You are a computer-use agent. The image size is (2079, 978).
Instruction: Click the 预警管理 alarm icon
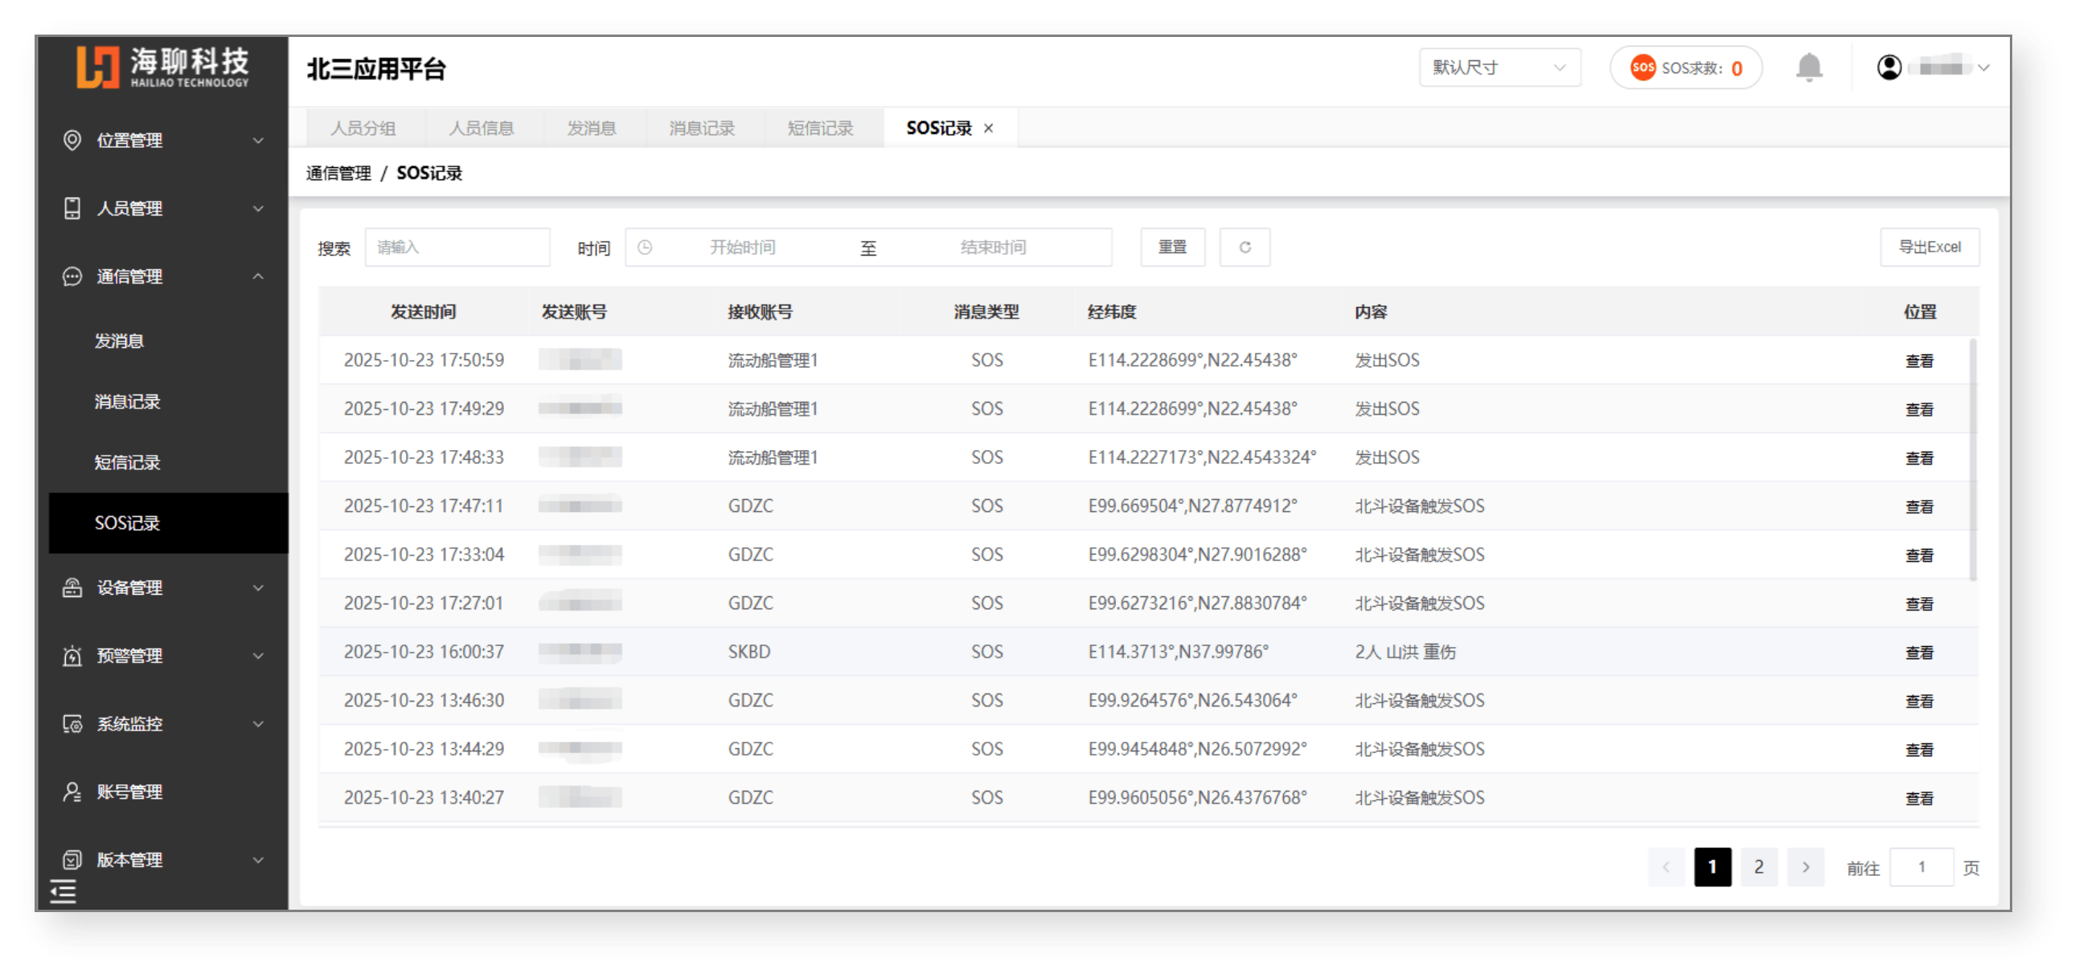pos(72,655)
